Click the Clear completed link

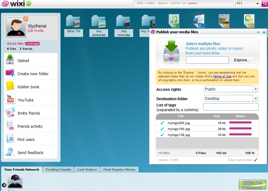tap(239, 160)
